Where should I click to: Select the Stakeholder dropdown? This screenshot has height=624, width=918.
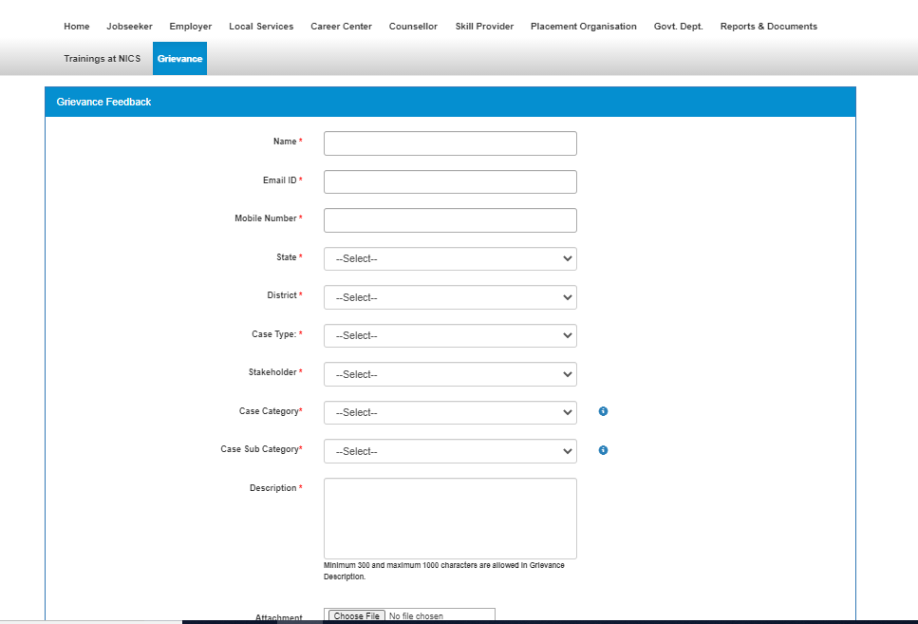tap(450, 374)
